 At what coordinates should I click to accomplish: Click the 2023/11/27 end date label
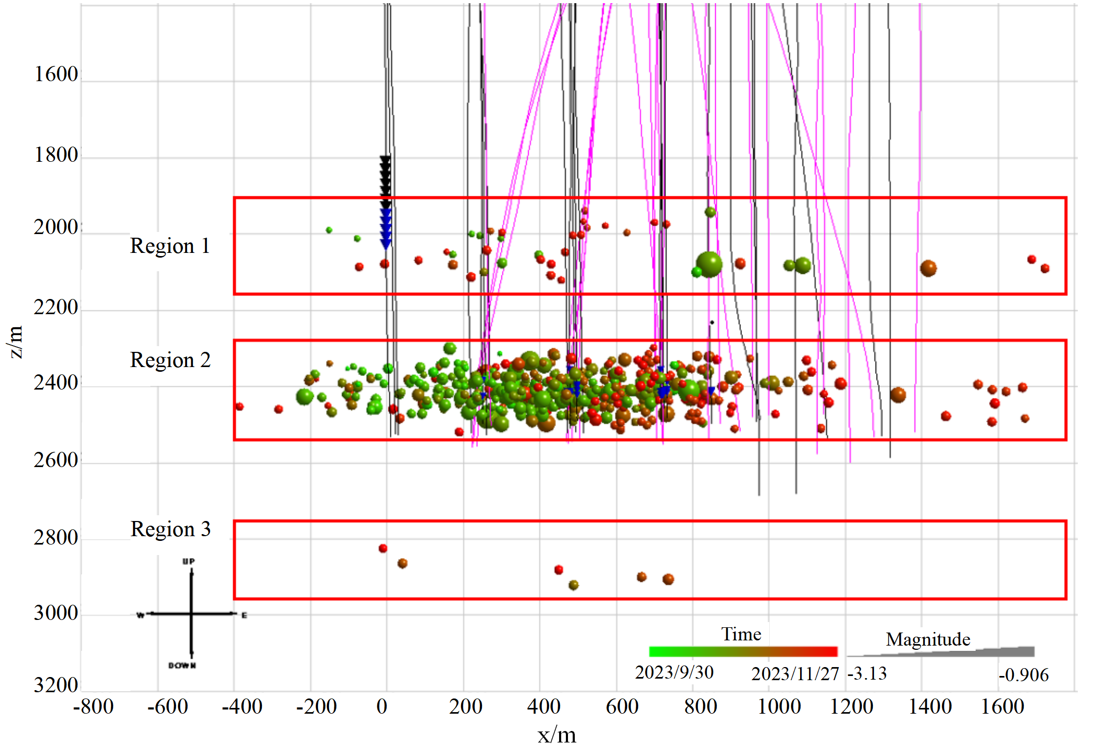pyautogui.click(x=795, y=674)
